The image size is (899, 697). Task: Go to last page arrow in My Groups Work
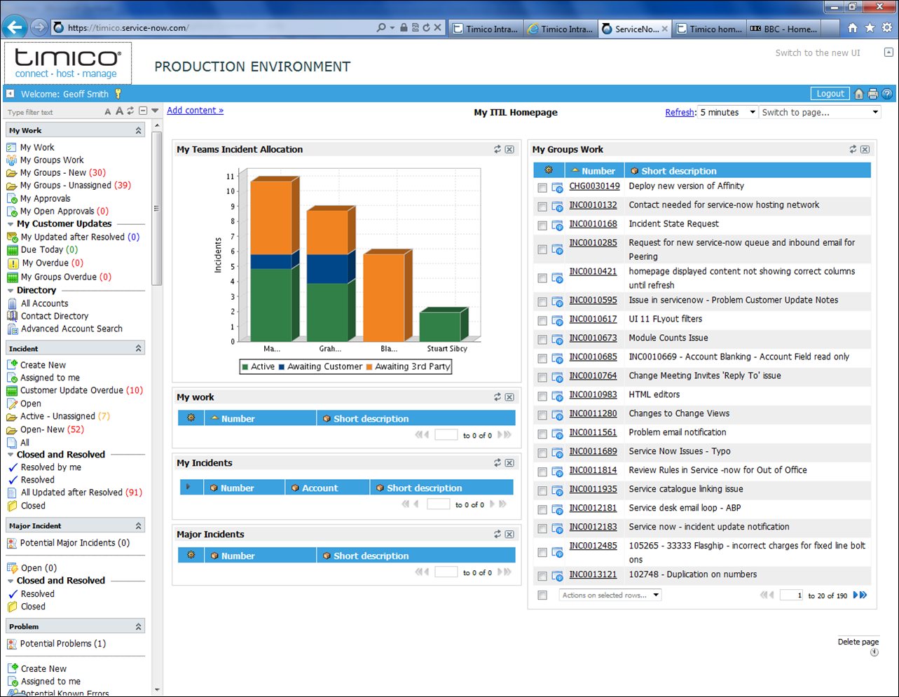(863, 595)
